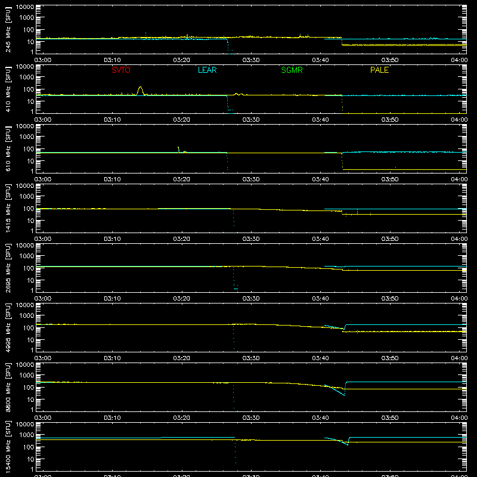Click the green SGMR station label
This screenshot has width=477, height=477.
pyautogui.click(x=292, y=70)
